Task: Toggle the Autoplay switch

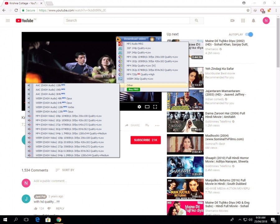Action: coord(249,34)
